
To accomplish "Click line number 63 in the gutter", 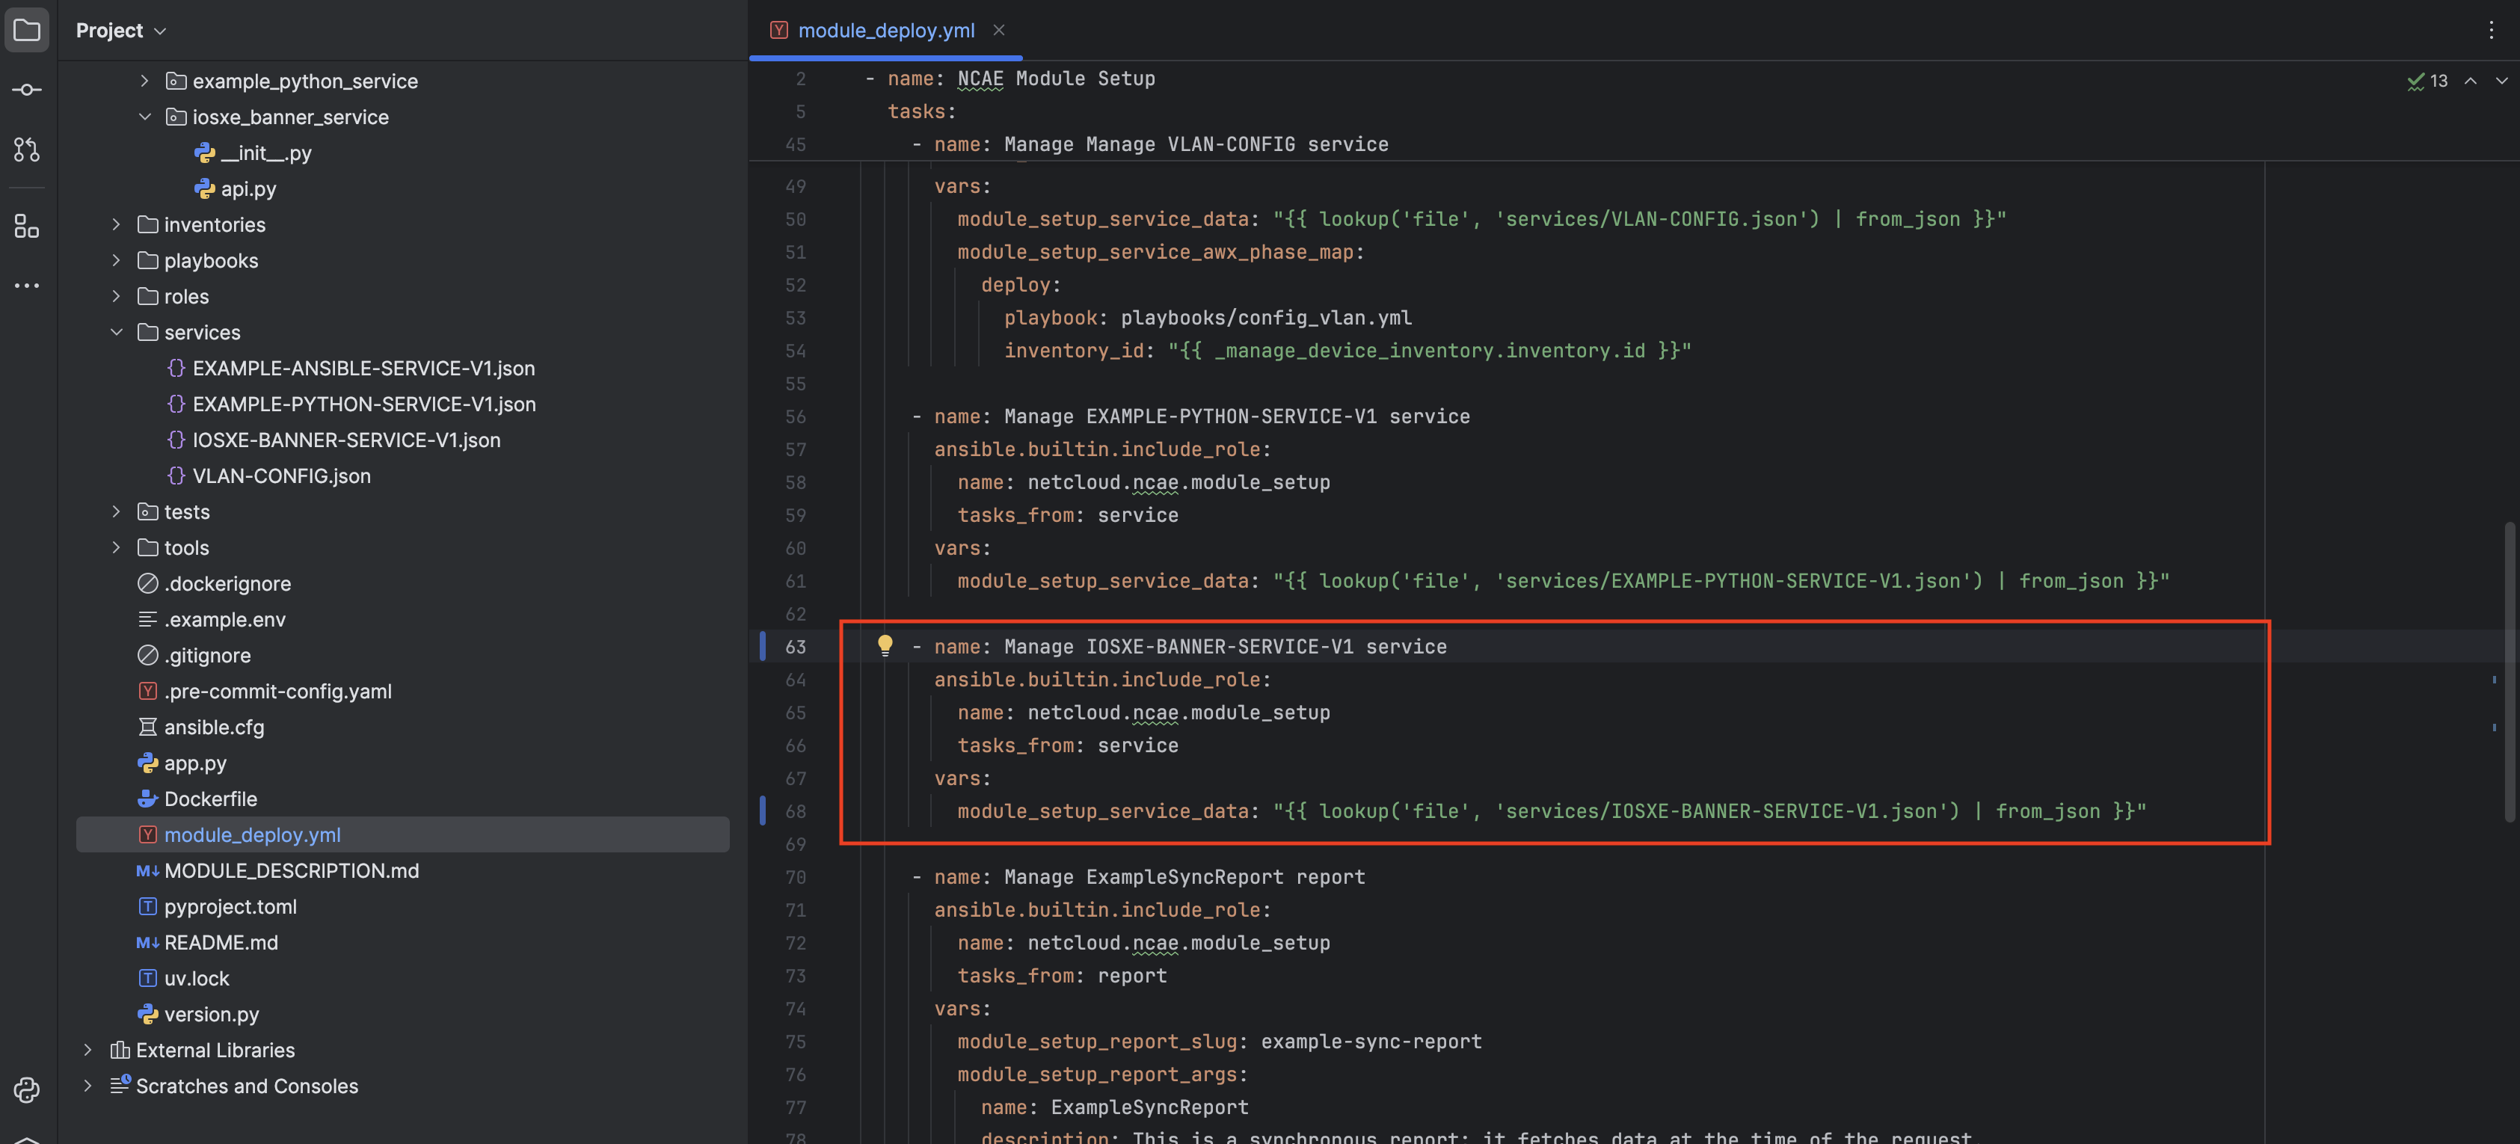I will pos(796,646).
